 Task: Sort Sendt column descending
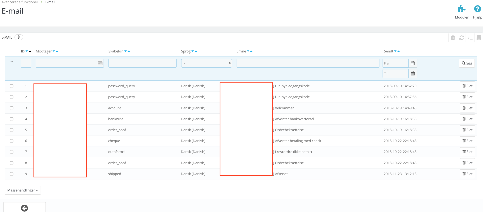pos(395,51)
